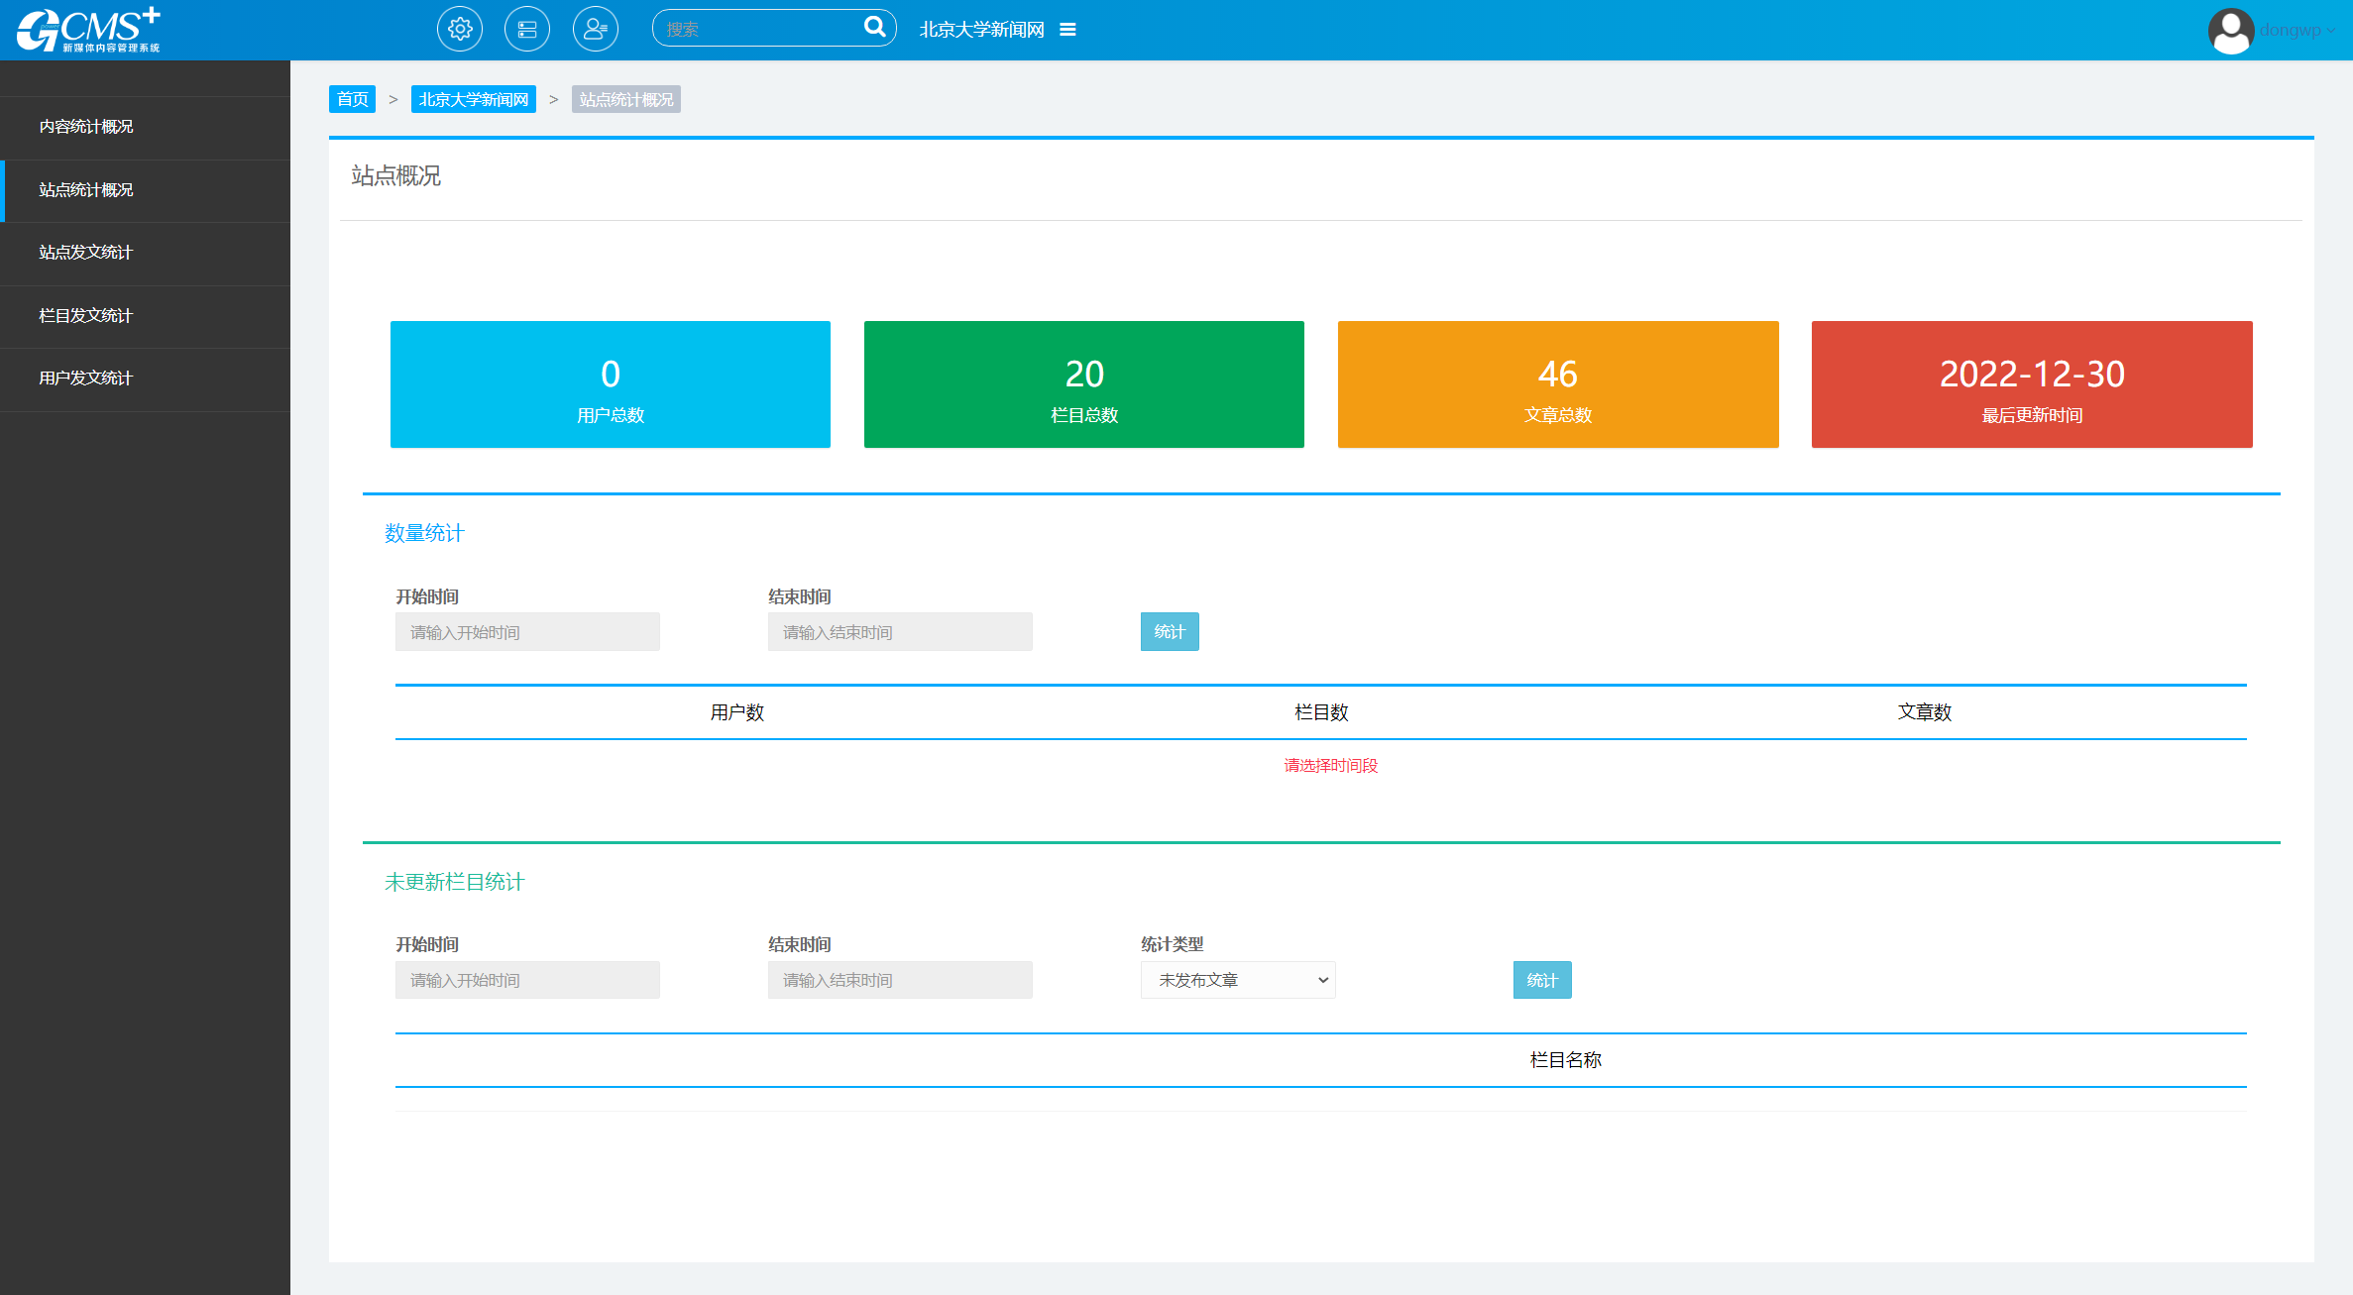Click the search magnifier icon
2353x1295 pixels.
874,28
